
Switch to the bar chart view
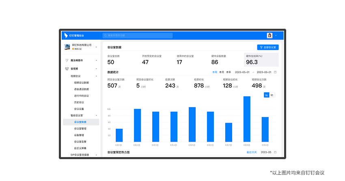267,95
